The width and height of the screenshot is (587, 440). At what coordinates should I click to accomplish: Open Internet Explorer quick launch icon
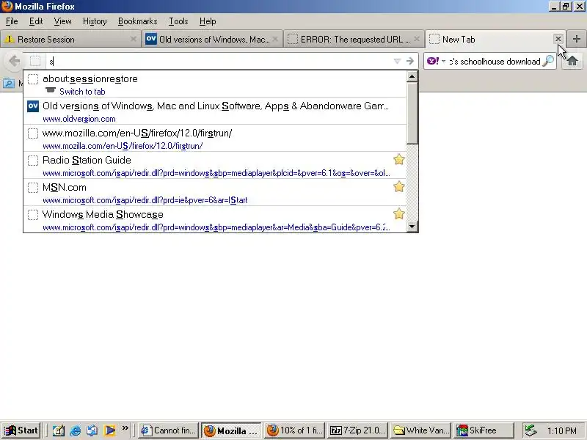pyautogui.click(x=76, y=430)
